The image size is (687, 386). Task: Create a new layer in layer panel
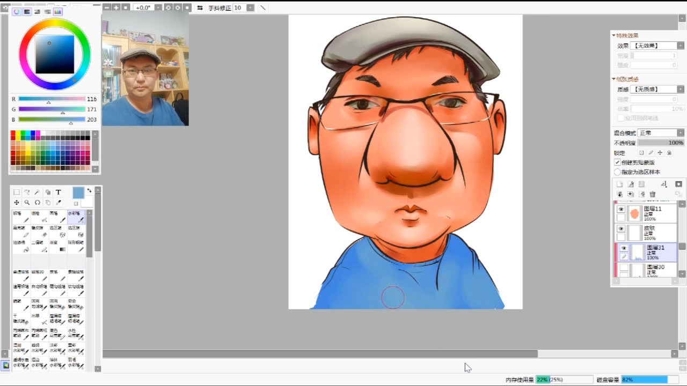(619, 184)
